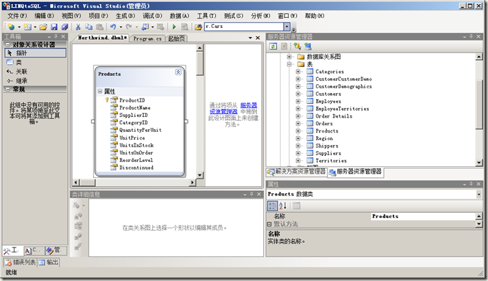The image size is (488, 281).
Task: Click the Stop refresh icon in Server Explorer
Action: point(284,46)
